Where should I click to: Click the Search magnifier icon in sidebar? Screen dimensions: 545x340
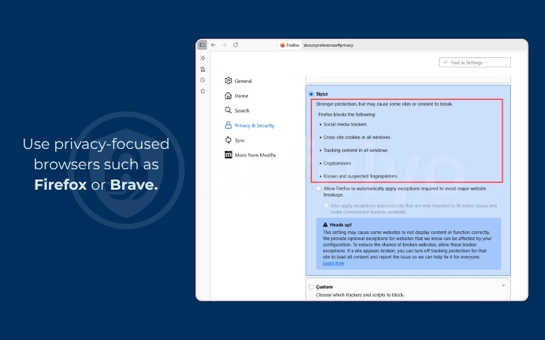coord(228,110)
